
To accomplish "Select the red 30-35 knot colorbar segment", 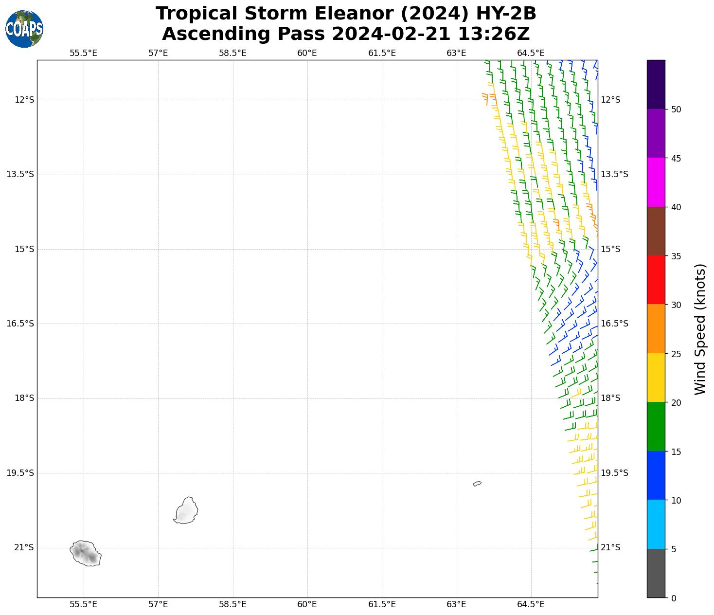I will [x=656, y=280].
